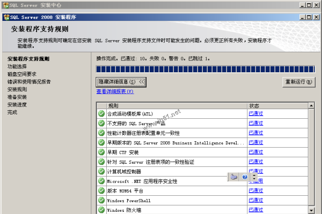Viewport: 322px width, 214px height.
Task: Select 功能选择 step in sidebar
Action: [x=17, y=66]
